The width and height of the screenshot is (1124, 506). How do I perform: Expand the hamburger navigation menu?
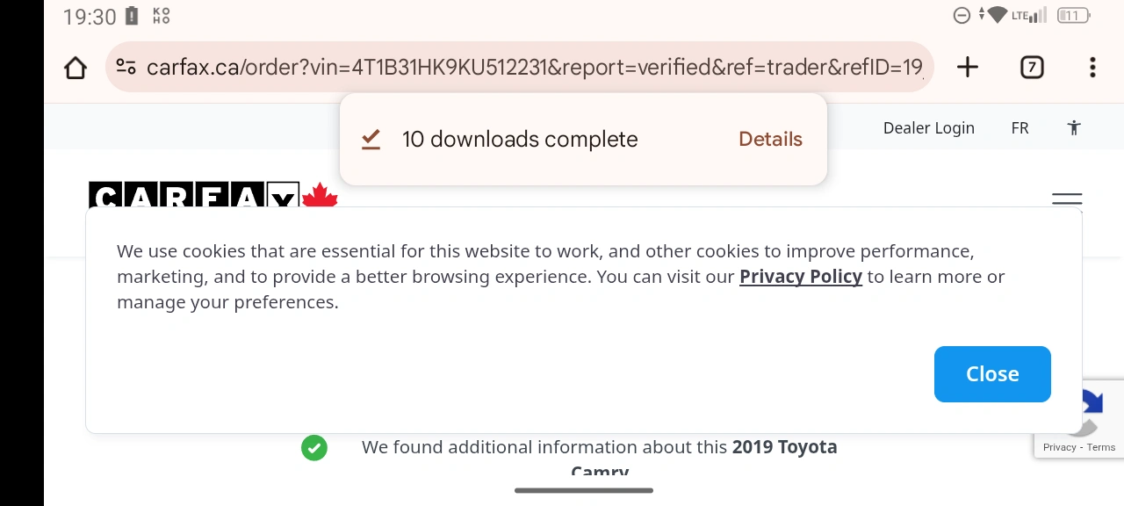(1067, 199)
